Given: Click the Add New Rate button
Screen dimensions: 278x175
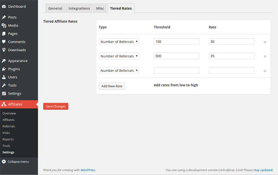Looking at the screenshot, I should coord(112,86).
